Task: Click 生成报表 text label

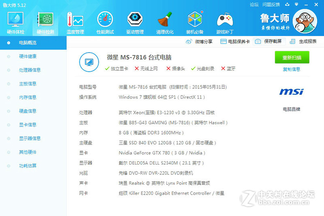Action: [308, 41]
